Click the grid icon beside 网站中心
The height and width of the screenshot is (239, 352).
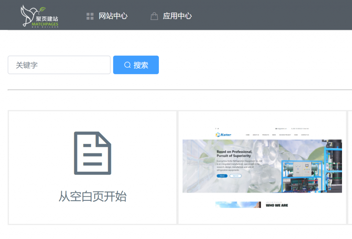point(90,16)
